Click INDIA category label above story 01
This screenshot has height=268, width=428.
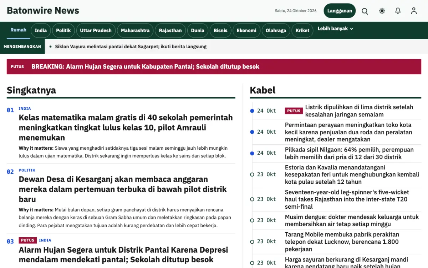pos(25,109)
